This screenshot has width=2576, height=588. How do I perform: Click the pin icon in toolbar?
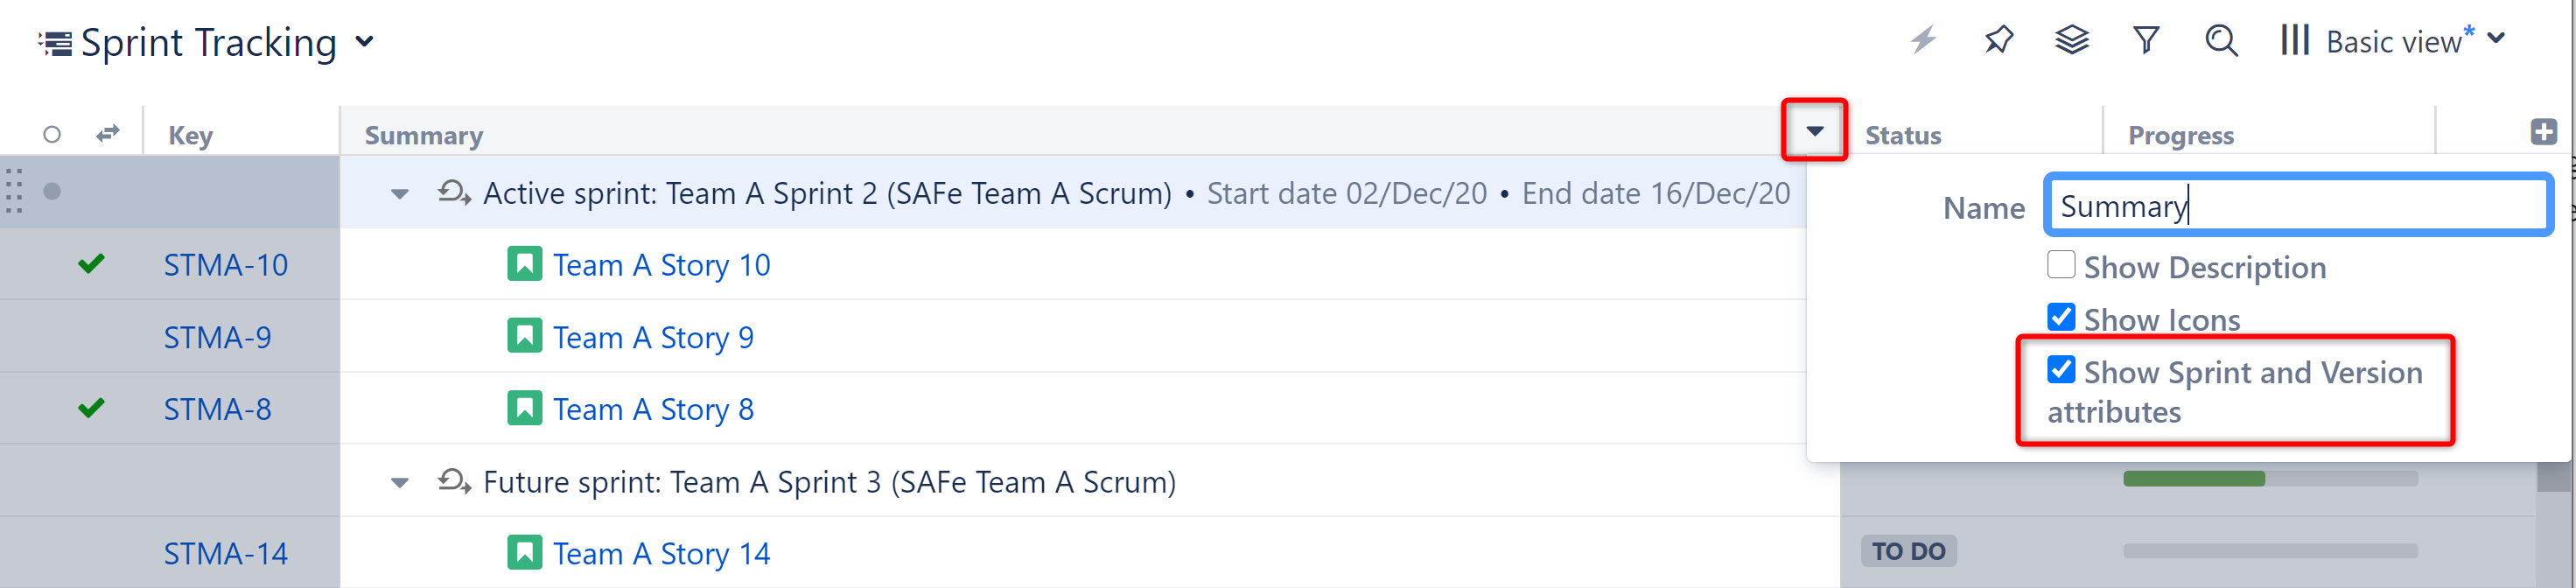(x=1998, y=40)
